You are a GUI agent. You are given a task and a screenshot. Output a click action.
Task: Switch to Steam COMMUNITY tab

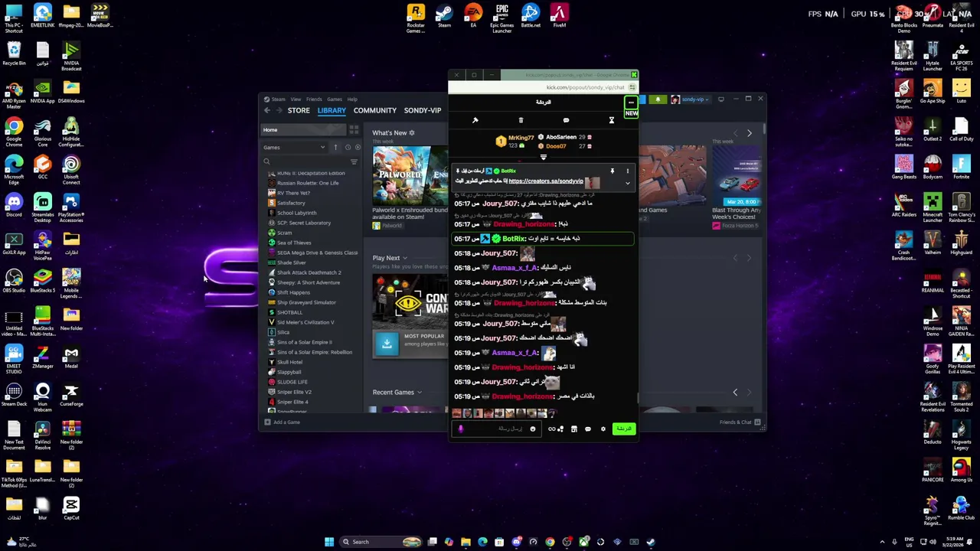(x=375, y=110)
